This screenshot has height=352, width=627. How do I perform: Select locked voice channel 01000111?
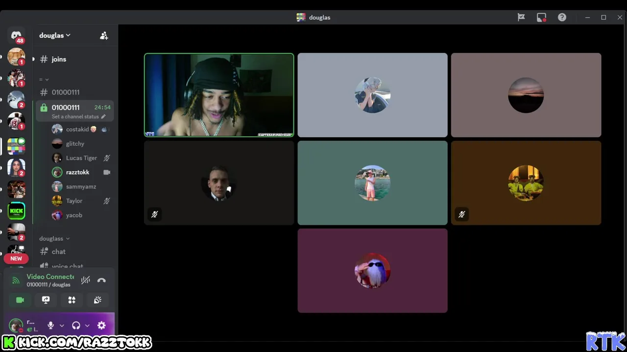click(x=74, y=111)
